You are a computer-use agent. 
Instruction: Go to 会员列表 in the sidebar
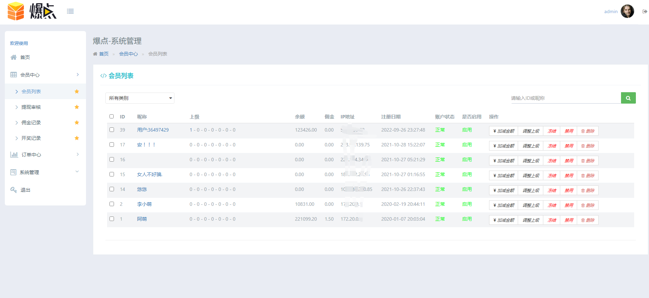coord(31,92)
